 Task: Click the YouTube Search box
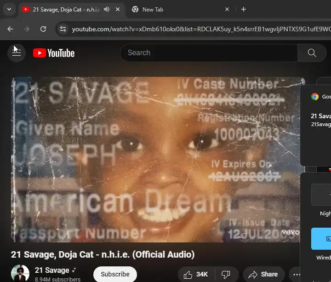click(209, 53)
